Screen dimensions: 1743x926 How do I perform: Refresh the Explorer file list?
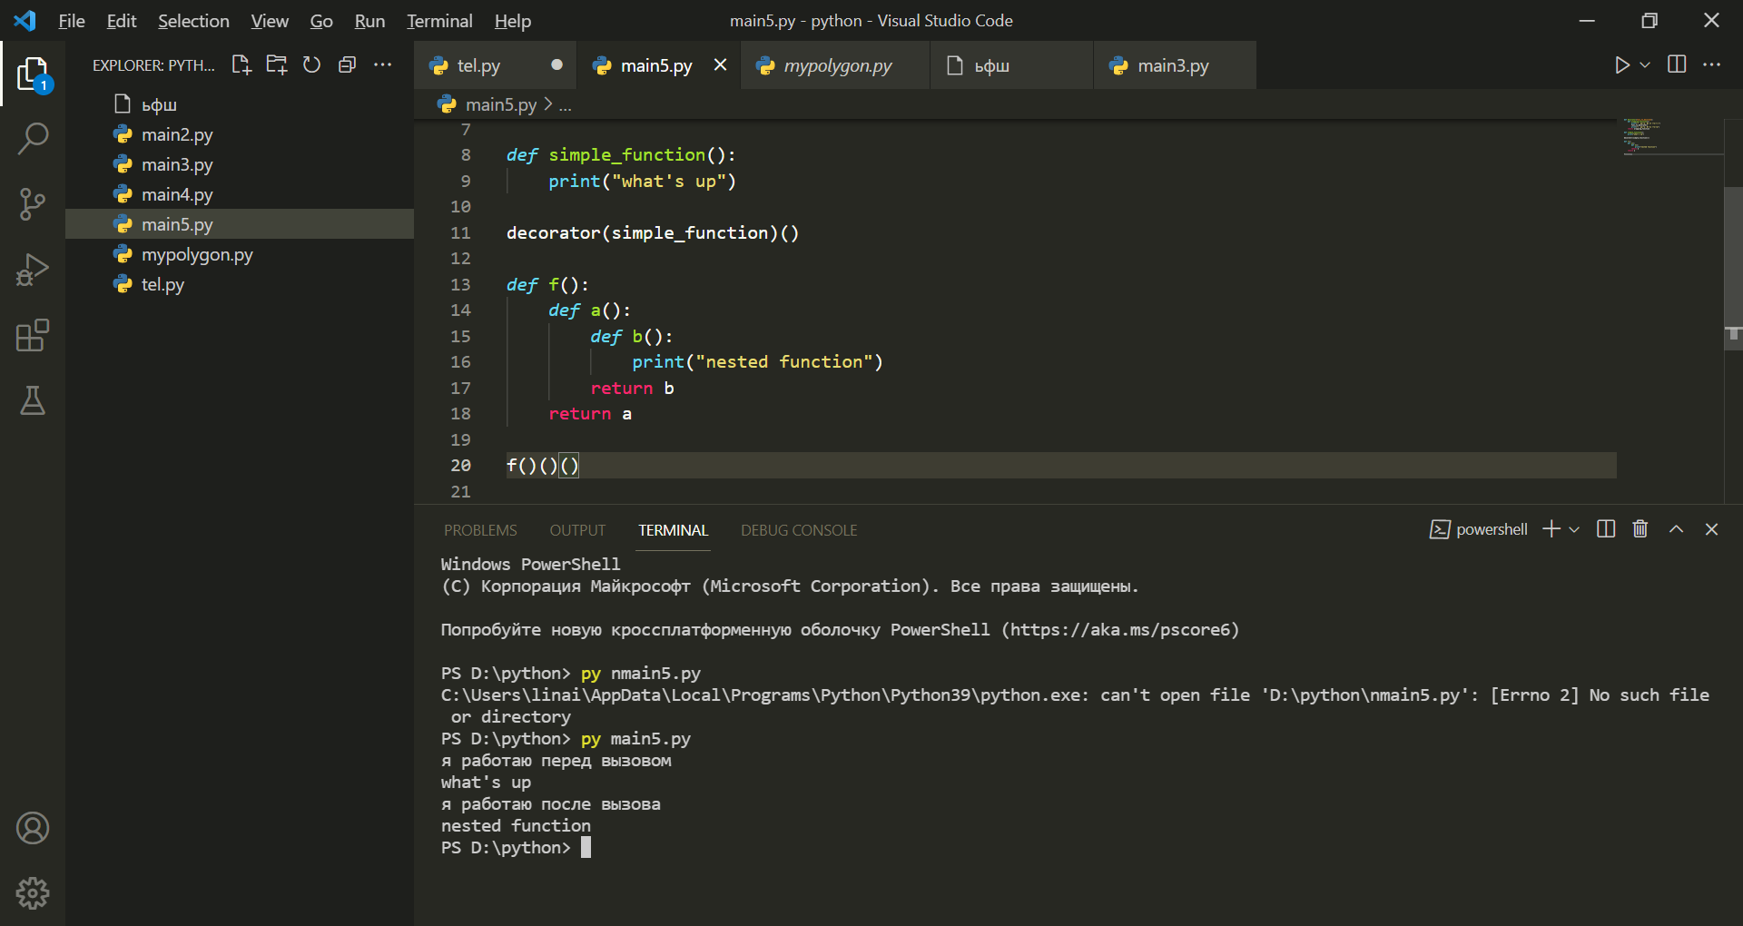click(311, 64)
